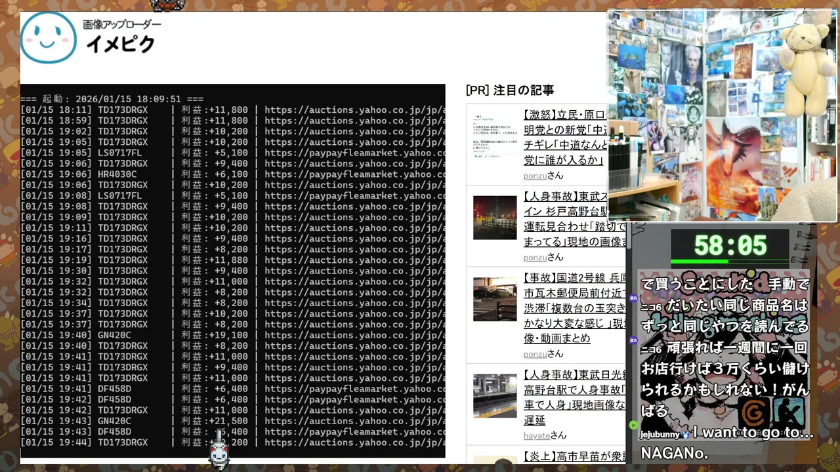Click the auctions.yahoo.co.jp URL in 18:11 row
Screen dimensions: 840x472
pos(355,110)
